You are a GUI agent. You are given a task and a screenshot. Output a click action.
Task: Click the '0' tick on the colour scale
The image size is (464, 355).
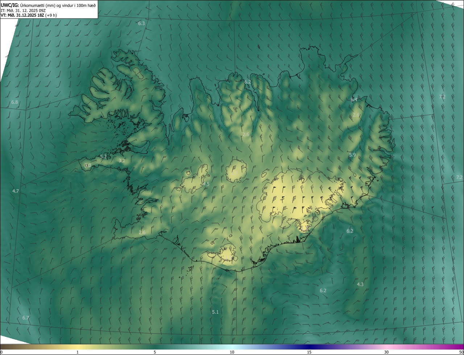1,352
